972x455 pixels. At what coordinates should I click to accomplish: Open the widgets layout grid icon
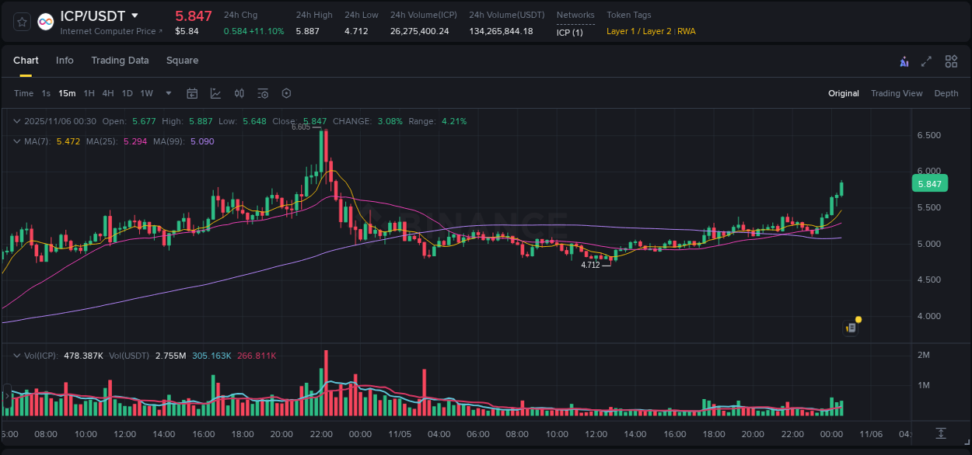951,61
